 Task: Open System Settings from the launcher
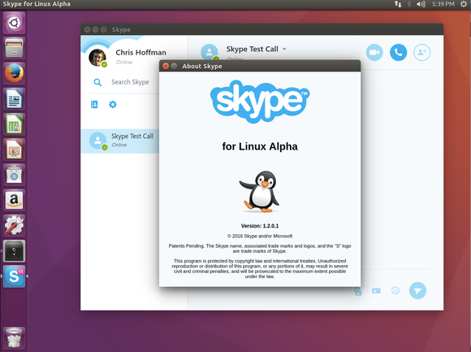[x=14, y=225]
